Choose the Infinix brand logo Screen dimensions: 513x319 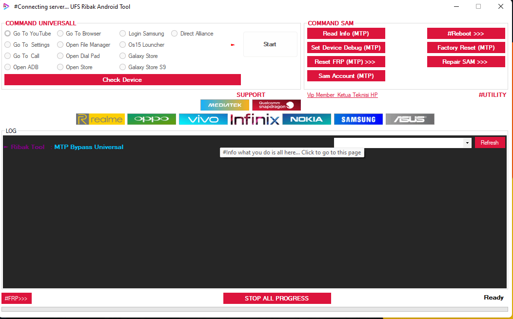[x=255, y=119]
